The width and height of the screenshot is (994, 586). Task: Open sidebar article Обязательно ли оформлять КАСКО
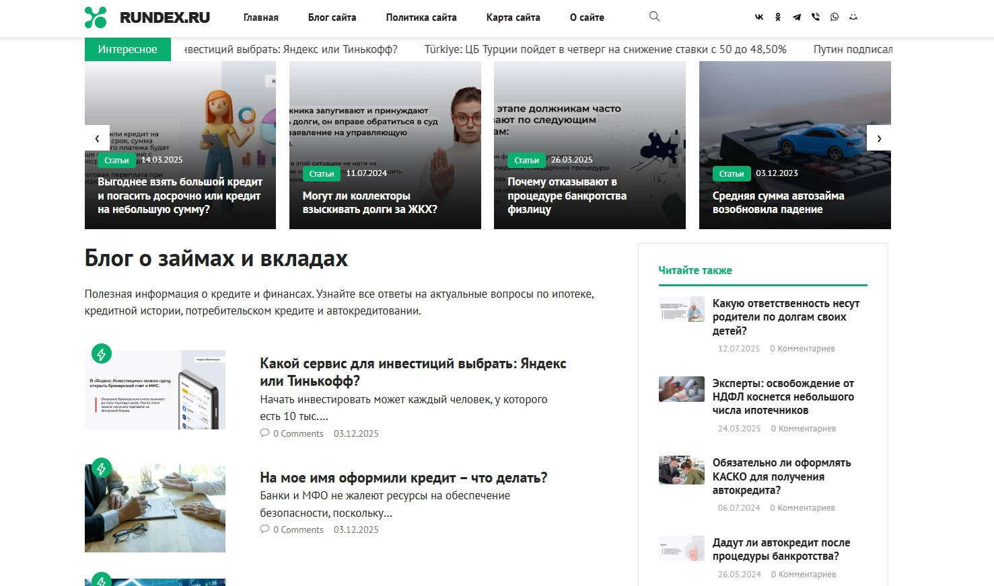click(x=782, y=476)
